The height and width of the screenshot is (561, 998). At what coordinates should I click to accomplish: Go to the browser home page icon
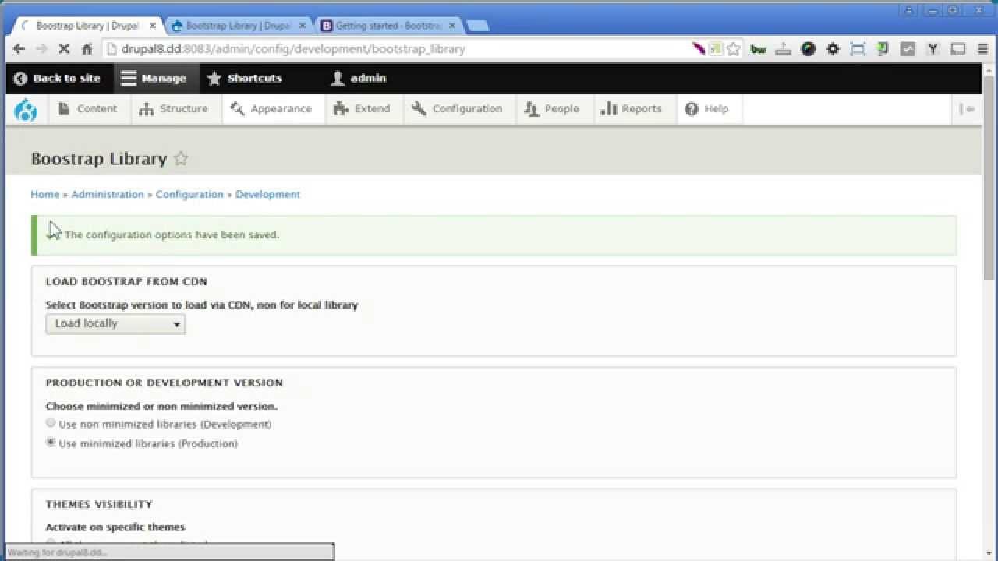coord(87,48)
